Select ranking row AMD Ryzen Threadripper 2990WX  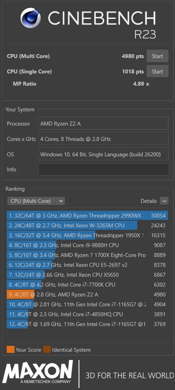tap(87, 216)
